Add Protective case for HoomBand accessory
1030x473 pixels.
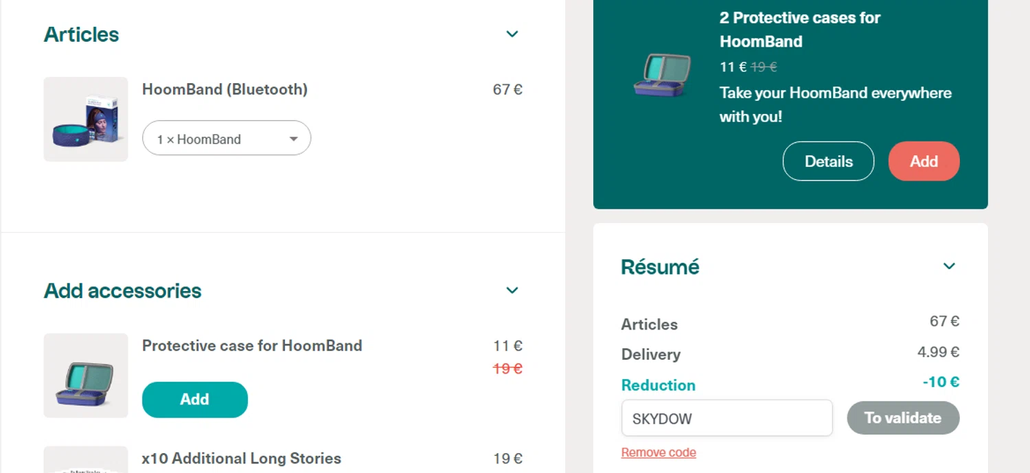click(195, 400)
